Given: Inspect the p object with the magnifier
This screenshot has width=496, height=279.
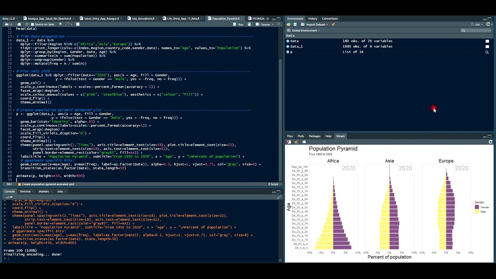Looking at the screenshot, I should 487,52.
